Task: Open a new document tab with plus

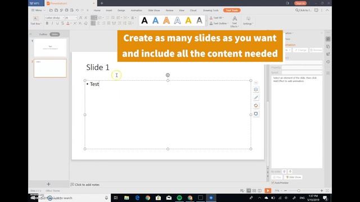Action: click(102, 3)
